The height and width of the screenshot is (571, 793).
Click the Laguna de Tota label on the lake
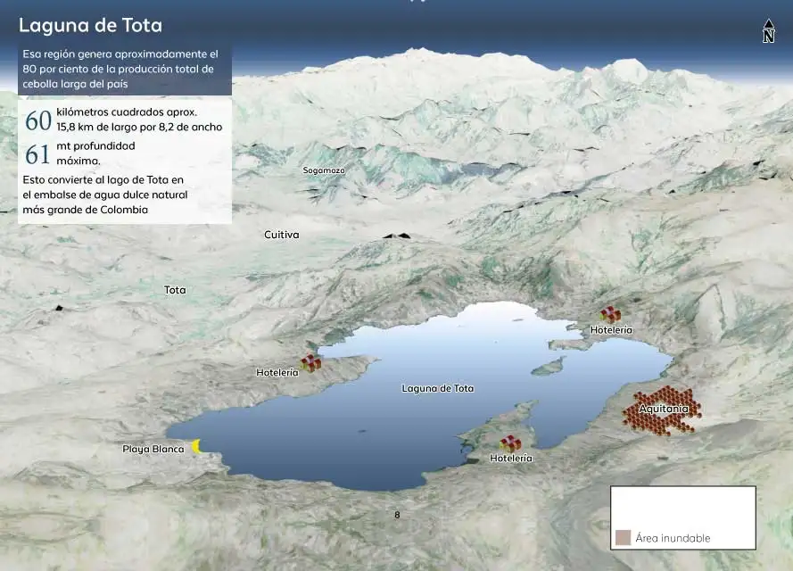(437, 388)
